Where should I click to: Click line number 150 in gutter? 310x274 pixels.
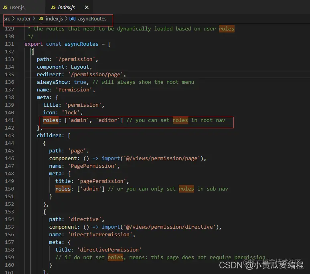[x=10, y=189]
